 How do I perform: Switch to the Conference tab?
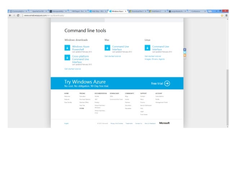[197, 11]
